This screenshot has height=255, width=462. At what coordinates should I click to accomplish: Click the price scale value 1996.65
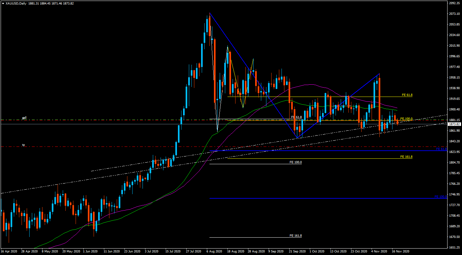[x=455, y=56]
